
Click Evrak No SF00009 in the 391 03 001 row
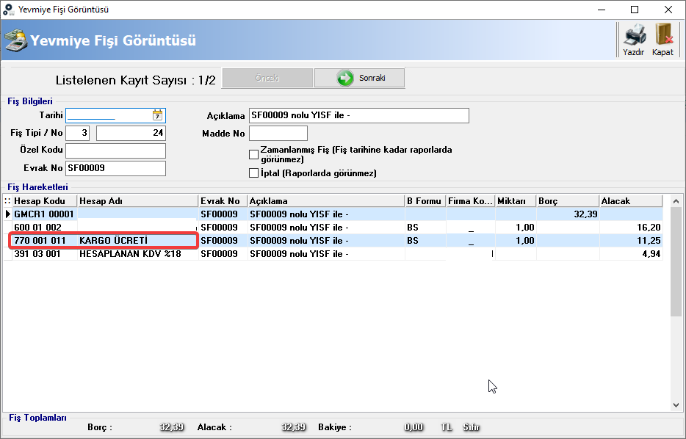tap(223, 253)
